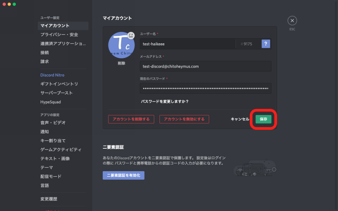This screenshot has width=338, height=211.
Task: Click キャンセル button
Action: pyautogui.click(x=240, y=119)
